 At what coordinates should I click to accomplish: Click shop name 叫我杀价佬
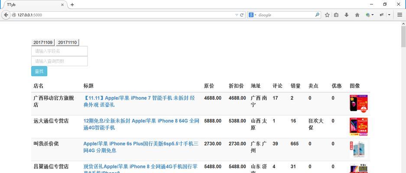coord(46,144)
